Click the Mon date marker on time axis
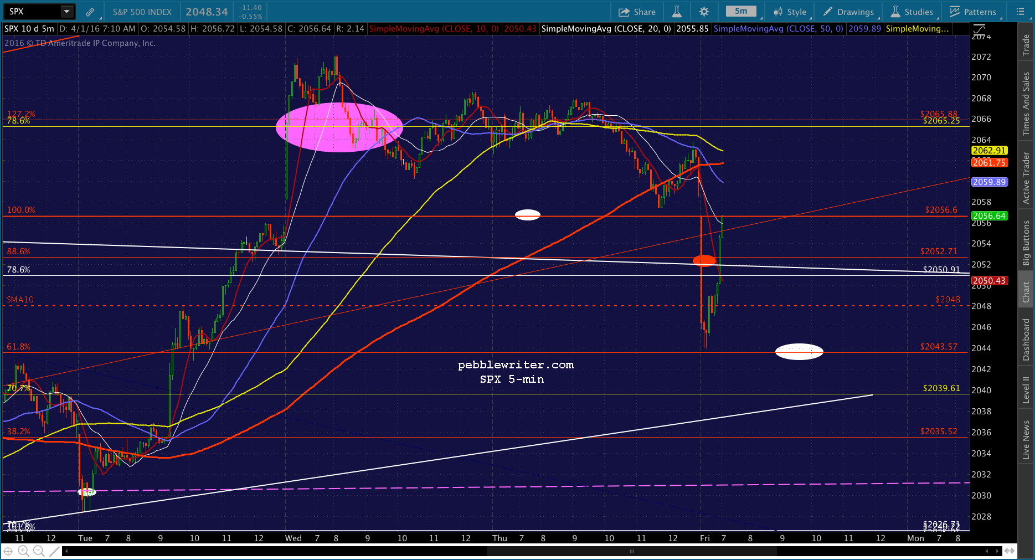The image size is (1035, 560). tap(915, 538)
